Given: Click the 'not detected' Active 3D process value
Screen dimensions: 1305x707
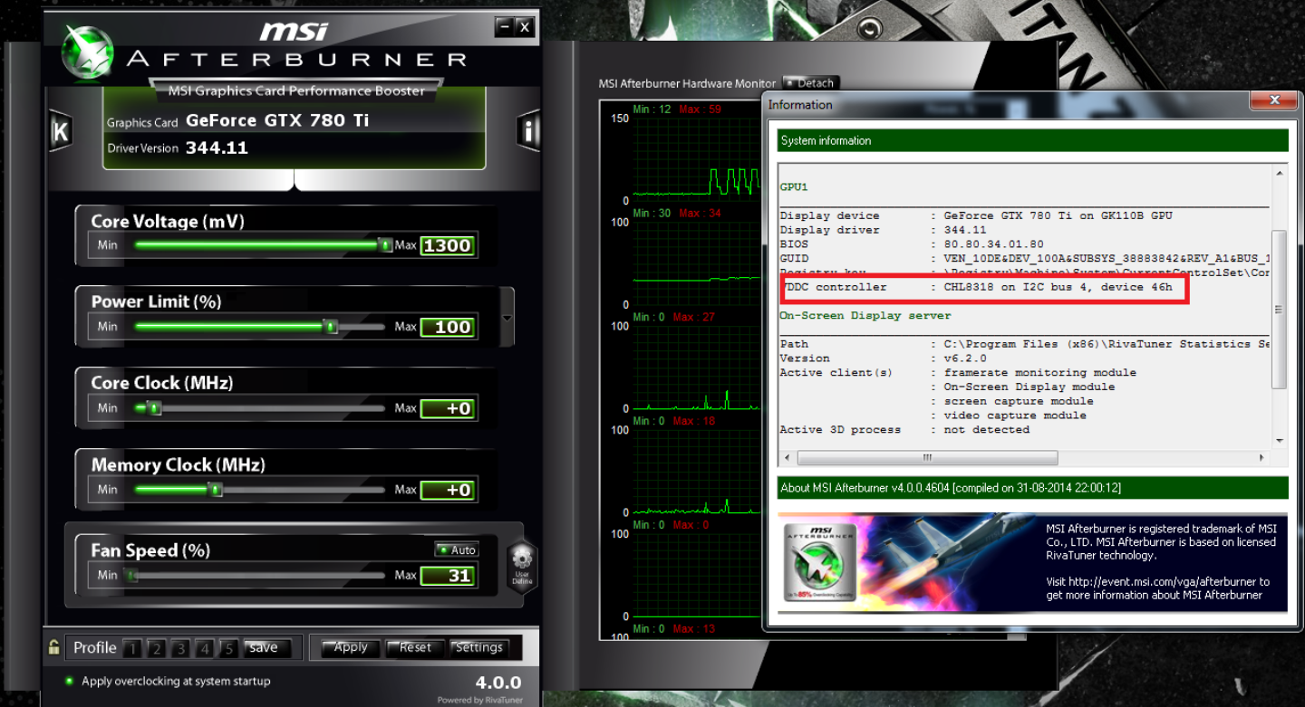Looking at the screenshot, I should tap(986, 429).
